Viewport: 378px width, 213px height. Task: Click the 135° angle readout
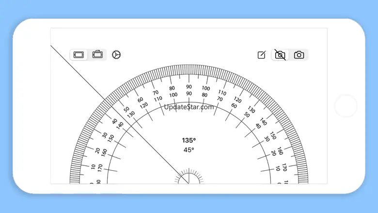pyautogui.click(x=189, y=140)
